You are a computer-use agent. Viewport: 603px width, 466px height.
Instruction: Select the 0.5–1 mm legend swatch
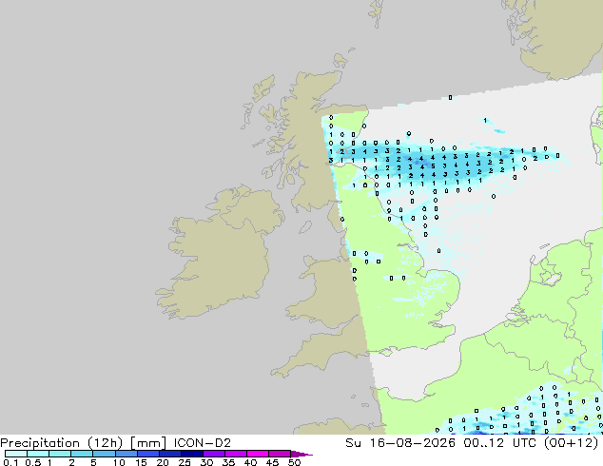(x=38, y=454)
